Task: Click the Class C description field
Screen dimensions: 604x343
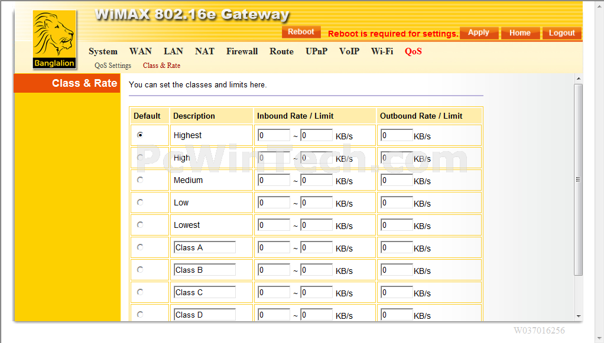Action: pos(204,292)
